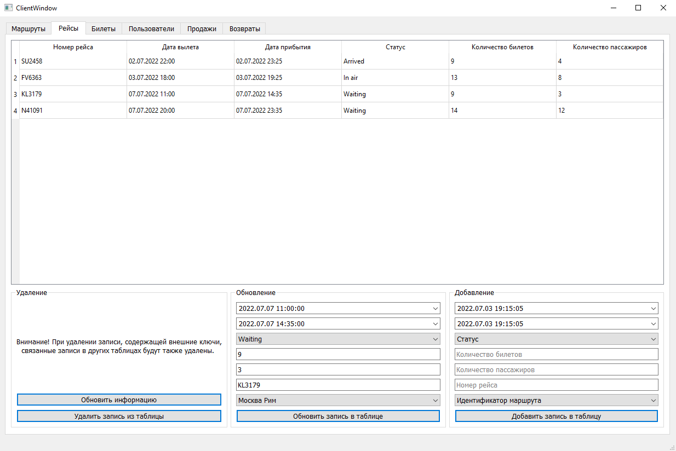Click Обновить запись в таблице
This screenshot has height=451, width=676.
[x=337, y=416]
